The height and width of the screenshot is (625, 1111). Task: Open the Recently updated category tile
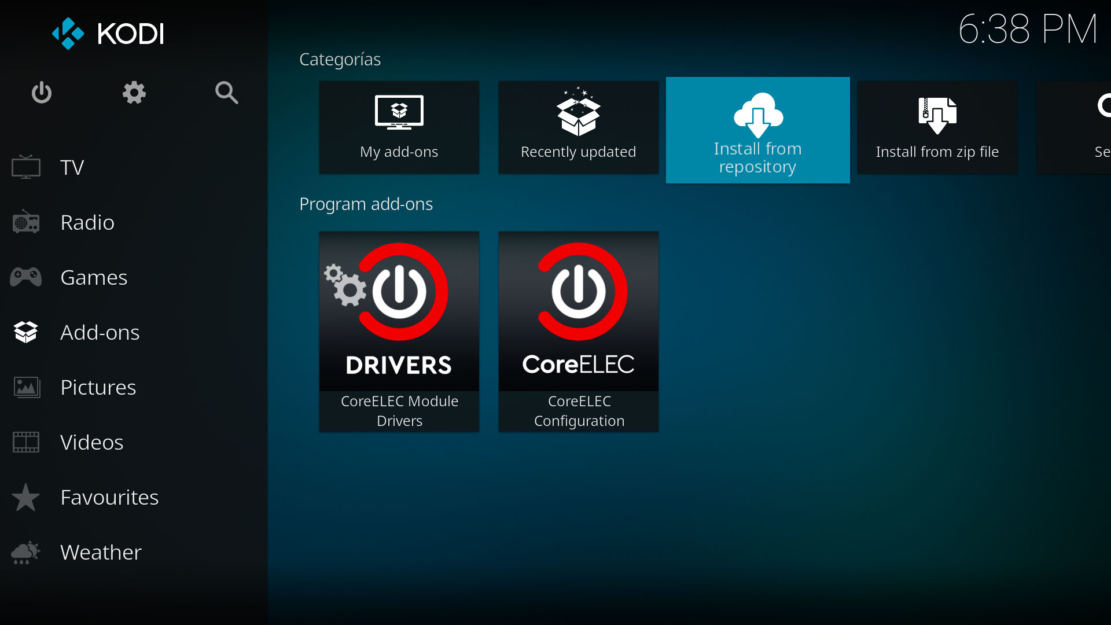point(579,127)
